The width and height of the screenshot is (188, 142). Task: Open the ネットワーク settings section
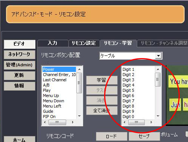(20, 55)
